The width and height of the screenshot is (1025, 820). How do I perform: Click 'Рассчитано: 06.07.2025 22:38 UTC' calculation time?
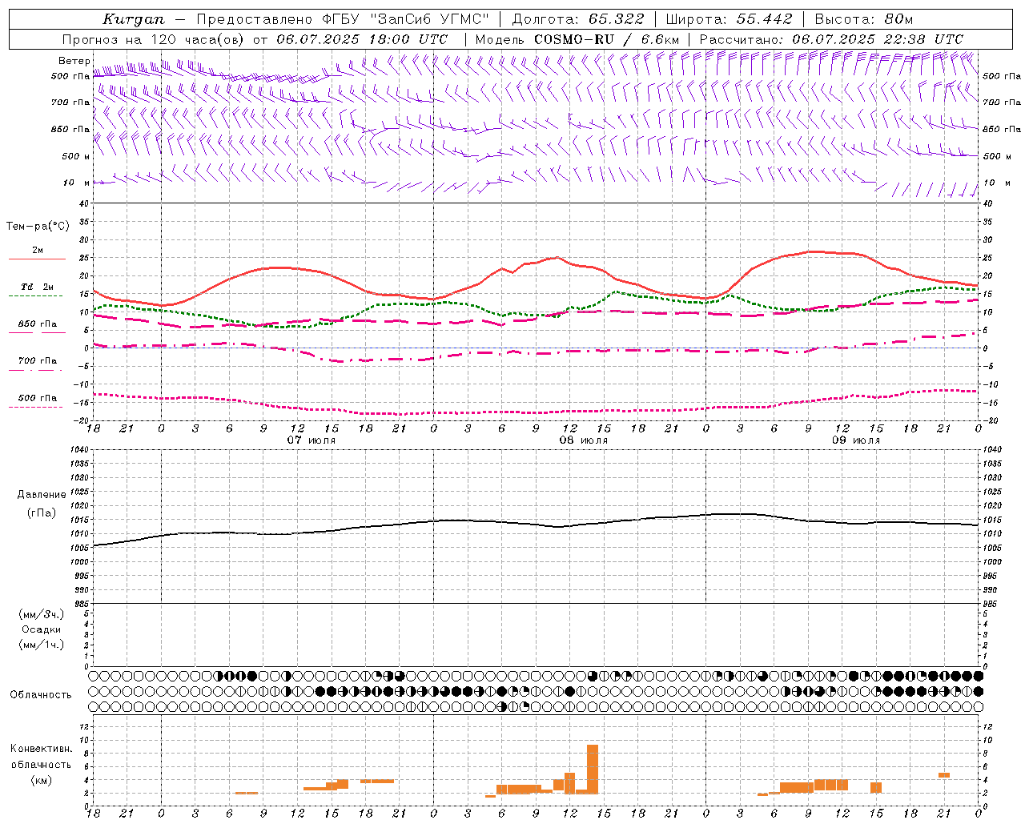831,39
